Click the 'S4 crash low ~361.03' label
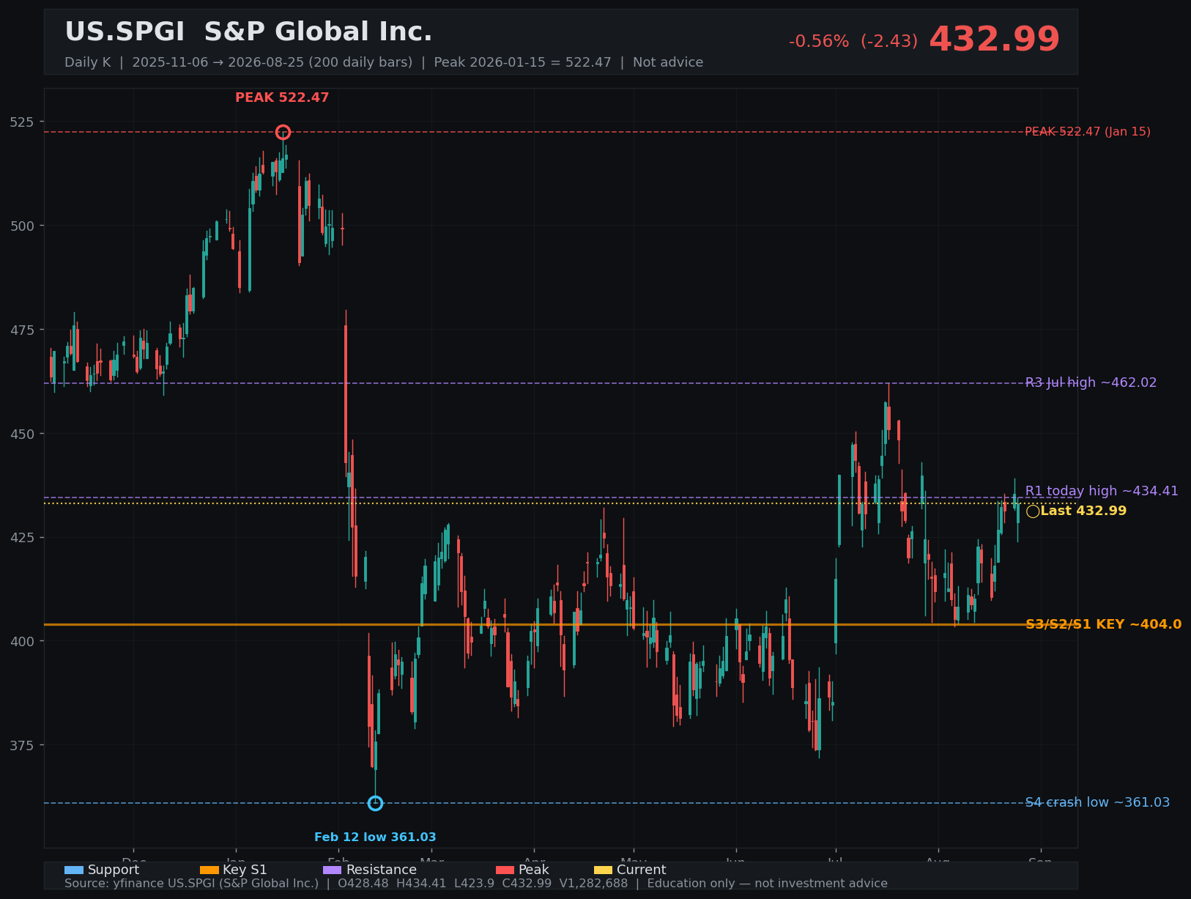 pos(1097,802)
